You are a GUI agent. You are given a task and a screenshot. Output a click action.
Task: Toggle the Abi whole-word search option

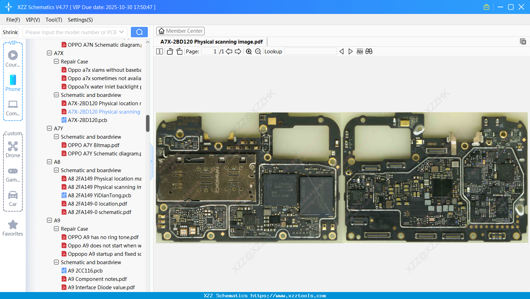359,51
